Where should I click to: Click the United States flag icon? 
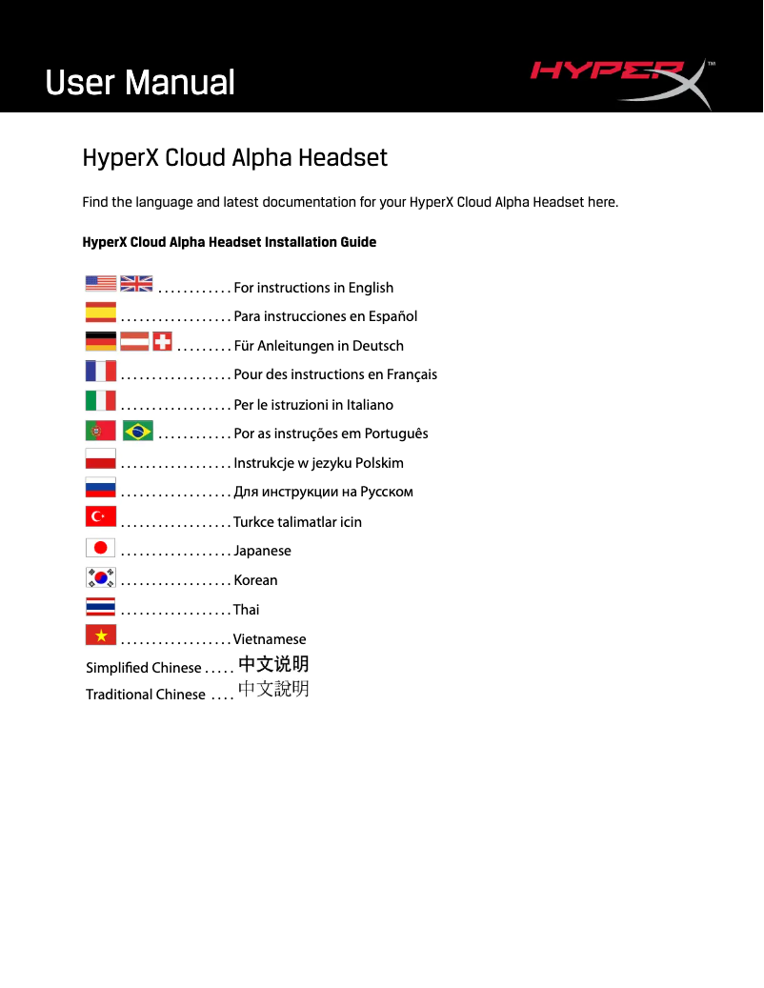point(100,282)
